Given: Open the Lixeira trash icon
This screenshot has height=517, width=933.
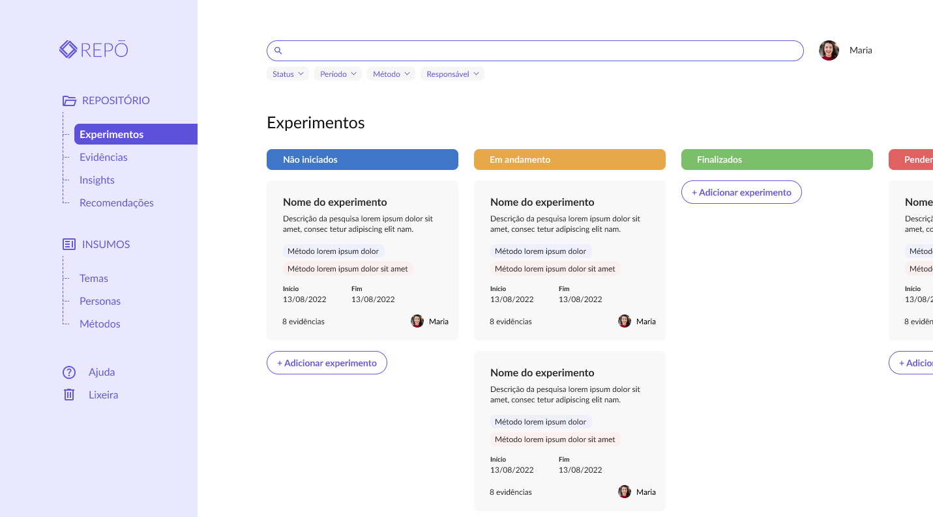Looking at the screenshot, I should pyautogui.click(x=69, y=395).
